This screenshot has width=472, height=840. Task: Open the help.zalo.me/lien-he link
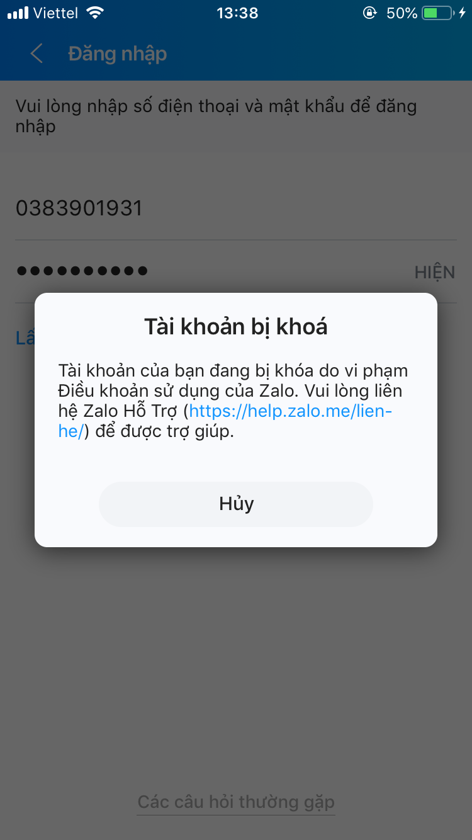click(225, 421)
